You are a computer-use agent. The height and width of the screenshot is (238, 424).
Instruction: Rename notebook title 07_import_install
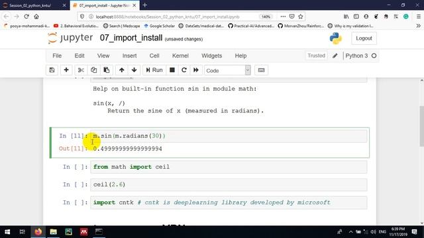pyautogui.click(x=131, y=38)
